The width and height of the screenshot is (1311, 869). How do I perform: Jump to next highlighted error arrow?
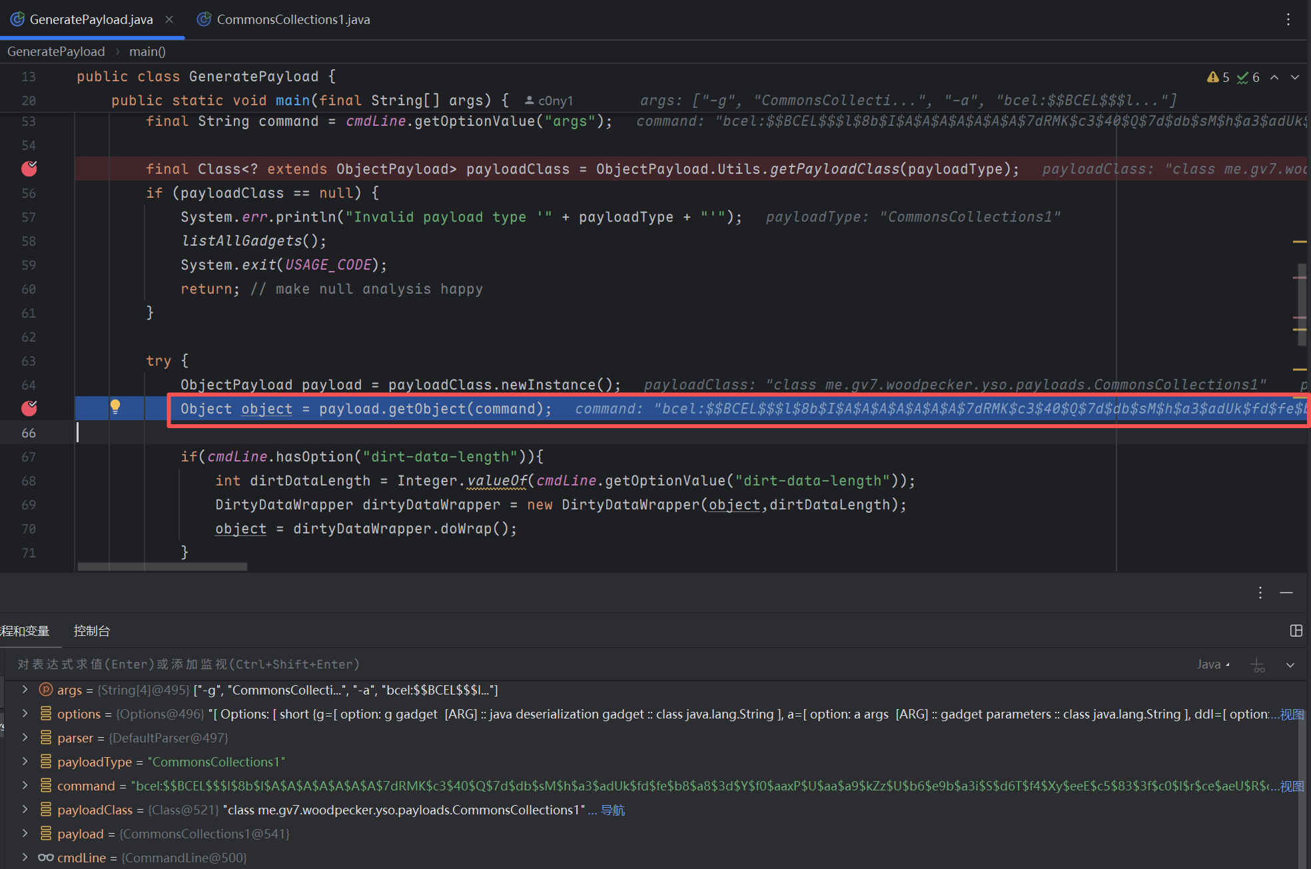(1294, 77)
